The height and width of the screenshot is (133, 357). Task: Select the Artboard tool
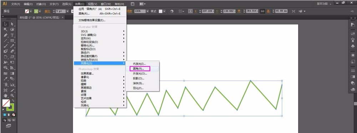[x=6, y=90]
